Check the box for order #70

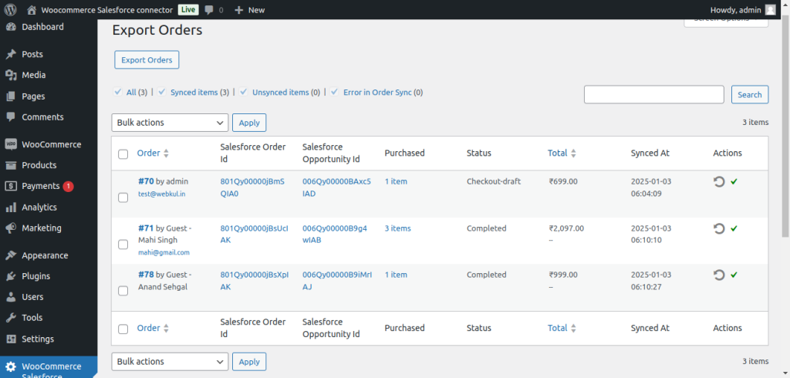[x=123, y=197]
